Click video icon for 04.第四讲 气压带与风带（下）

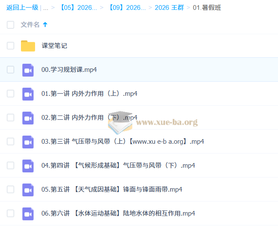(28, 166)
